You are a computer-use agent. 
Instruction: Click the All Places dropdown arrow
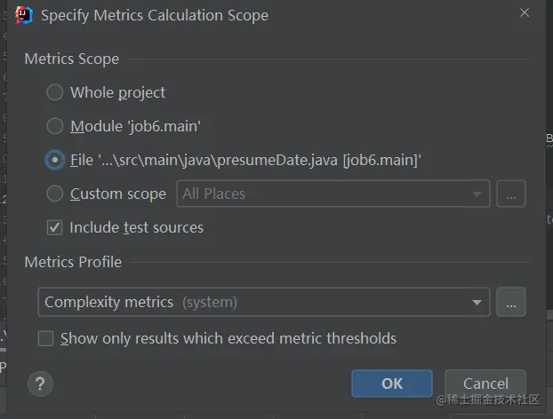tap(478, 194)
